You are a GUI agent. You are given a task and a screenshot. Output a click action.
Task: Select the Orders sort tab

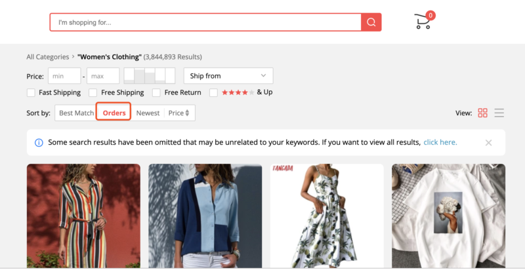[x=114, y=113]
